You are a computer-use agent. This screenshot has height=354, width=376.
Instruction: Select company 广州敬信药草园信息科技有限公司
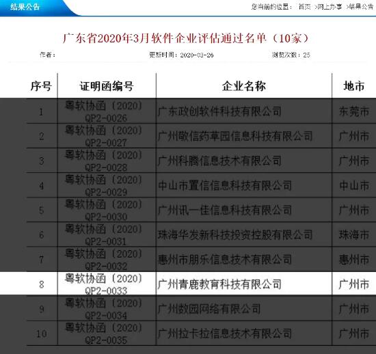coord(235,136)
